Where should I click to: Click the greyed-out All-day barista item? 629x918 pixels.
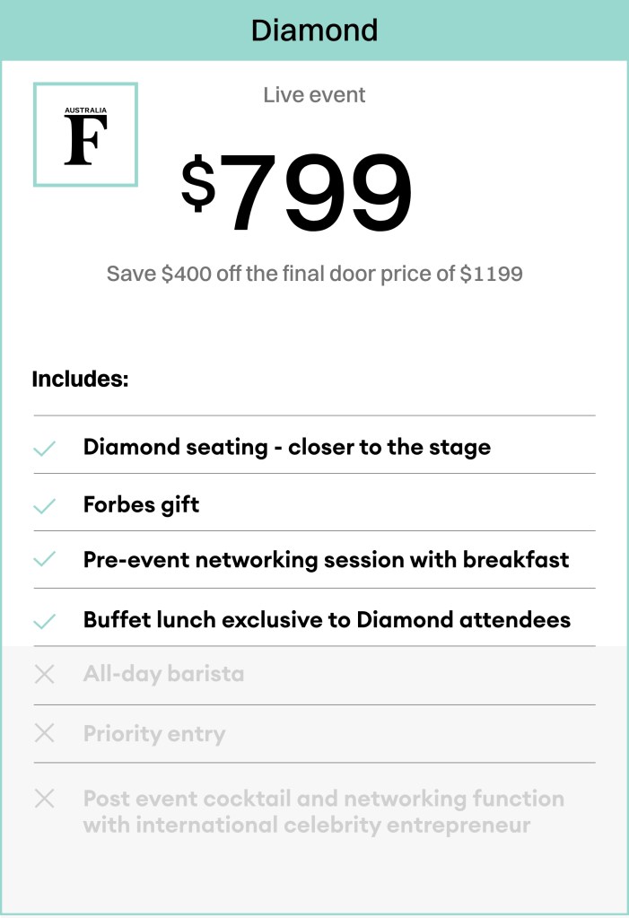[164, 674]
